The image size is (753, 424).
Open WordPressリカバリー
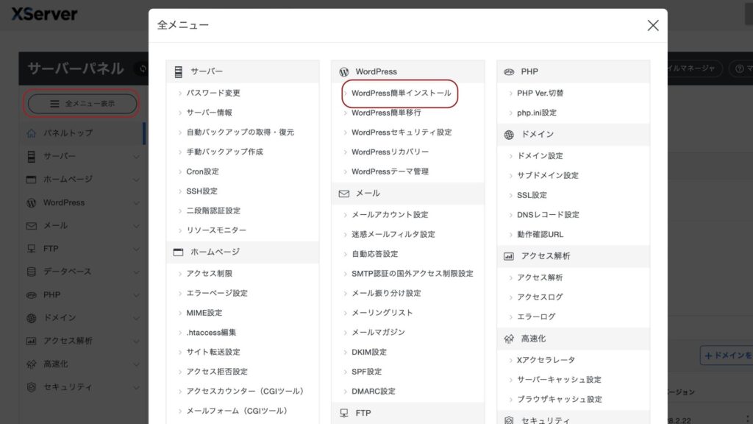pos(390,152)
